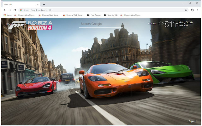Open the Apps grid shortcut
Image resolution: width=202 pixels, height=126 pixels.
[x=8, y=15]
